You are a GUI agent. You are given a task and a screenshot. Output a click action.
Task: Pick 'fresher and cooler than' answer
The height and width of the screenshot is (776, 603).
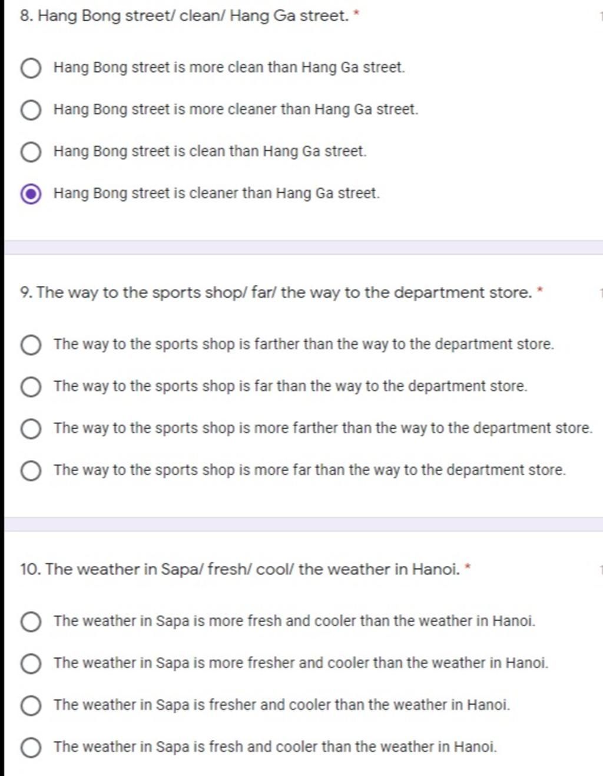[31, 705]
